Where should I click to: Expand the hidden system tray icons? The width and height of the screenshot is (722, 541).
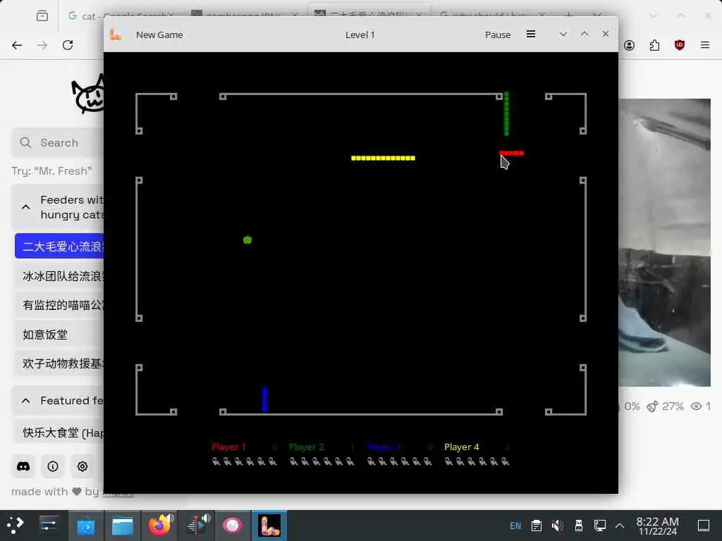pos(620,526)
